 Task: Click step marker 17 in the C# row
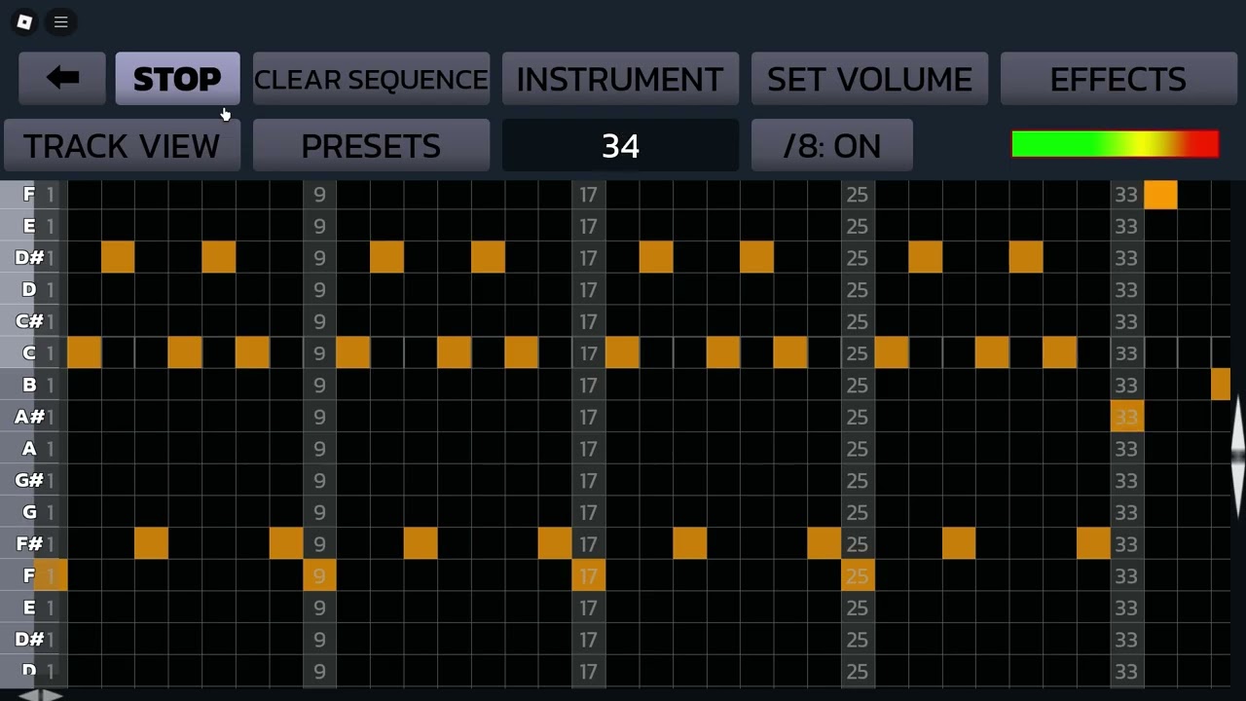point(588,321)
